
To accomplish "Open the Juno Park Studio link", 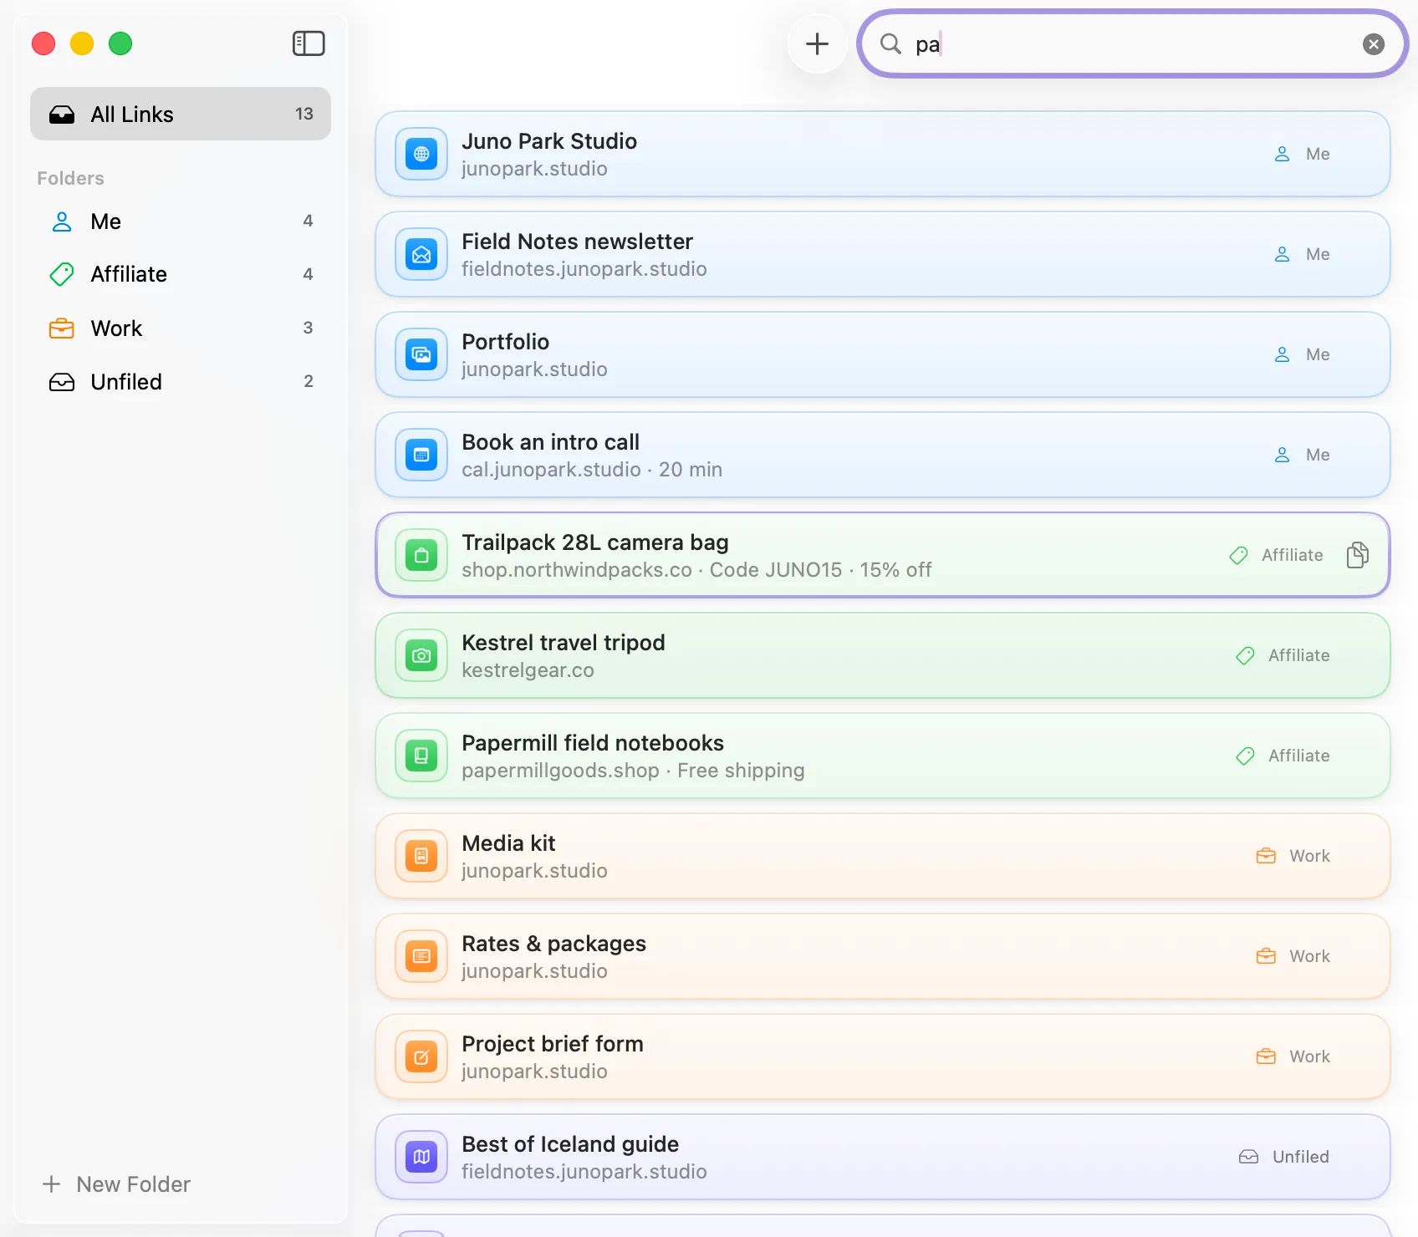I will pos(883,154).
